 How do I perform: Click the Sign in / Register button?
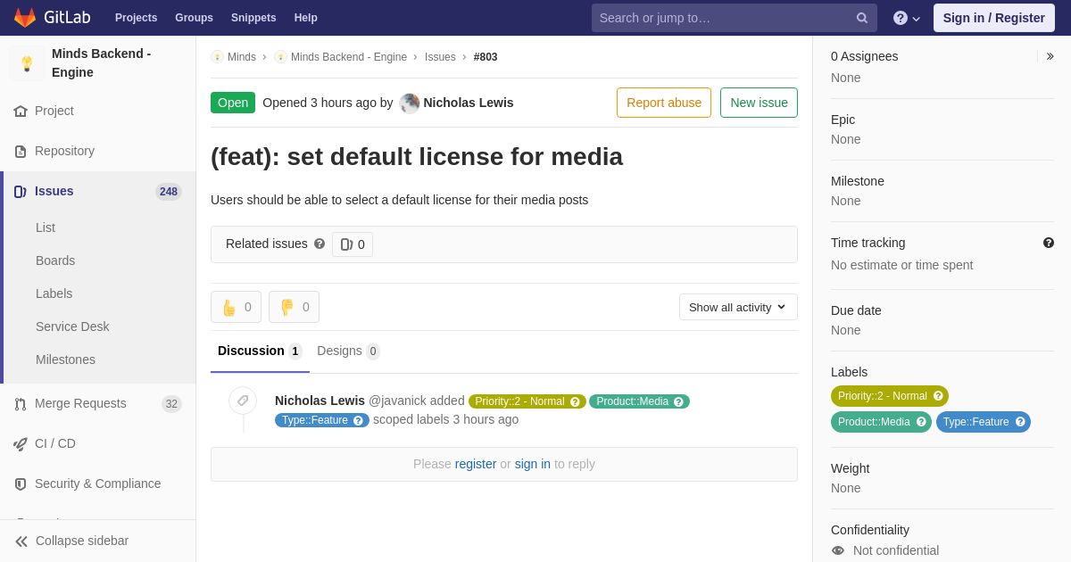[994, 18]
